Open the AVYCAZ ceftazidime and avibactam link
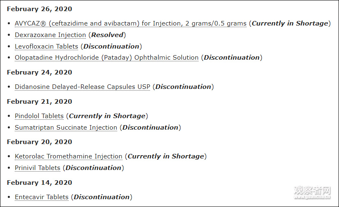The width and height of the screenshot is (339, 207). (131, 23)
